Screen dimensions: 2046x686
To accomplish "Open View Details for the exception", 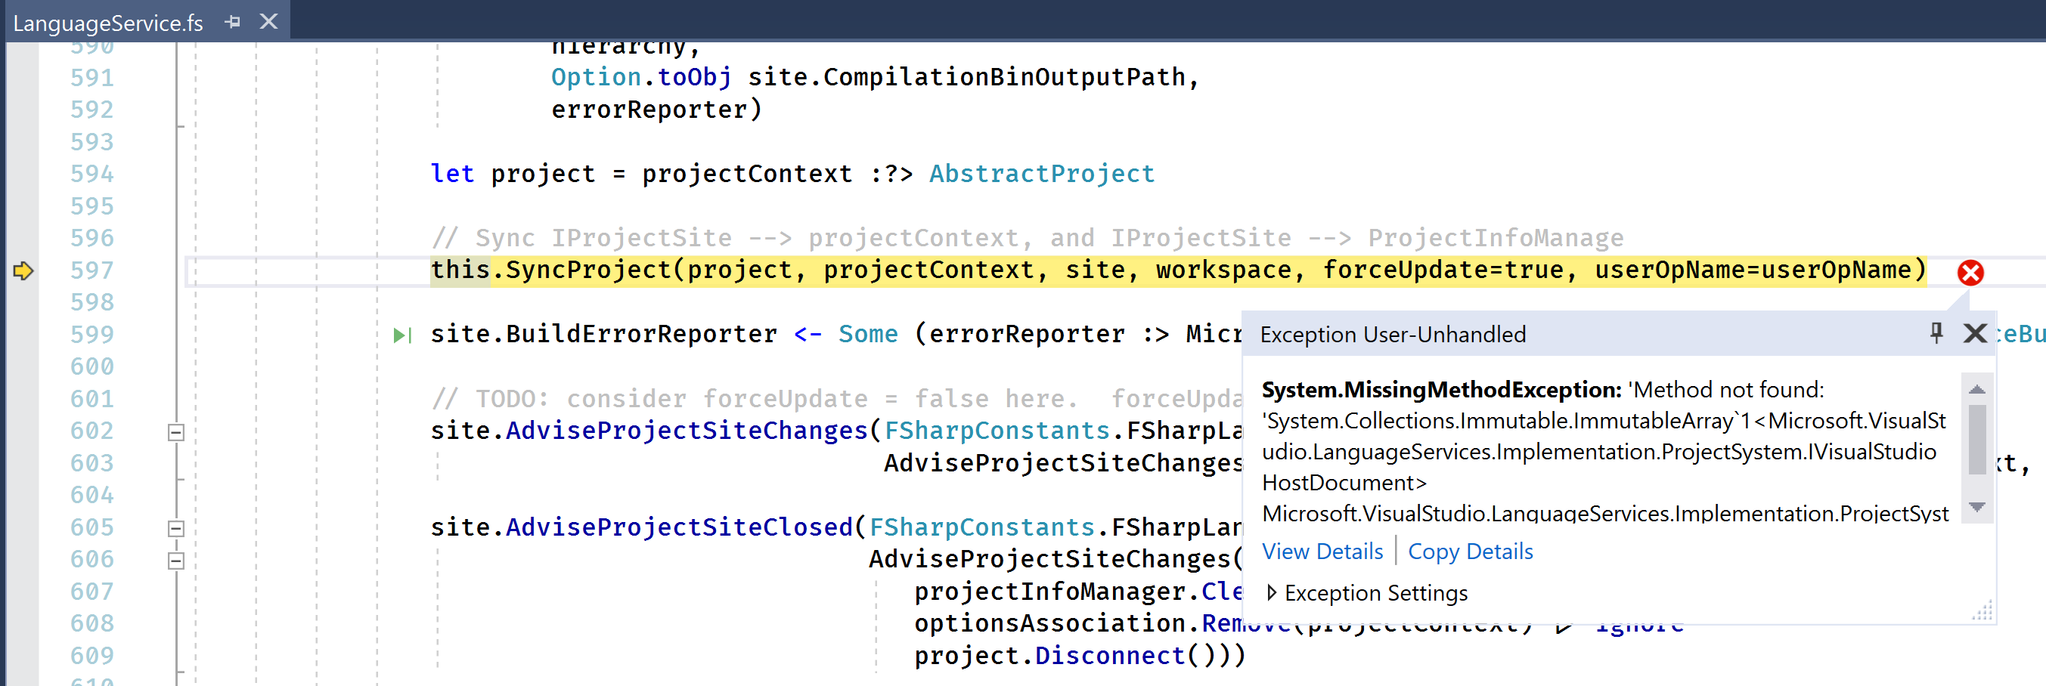I will click(1322, 551).
